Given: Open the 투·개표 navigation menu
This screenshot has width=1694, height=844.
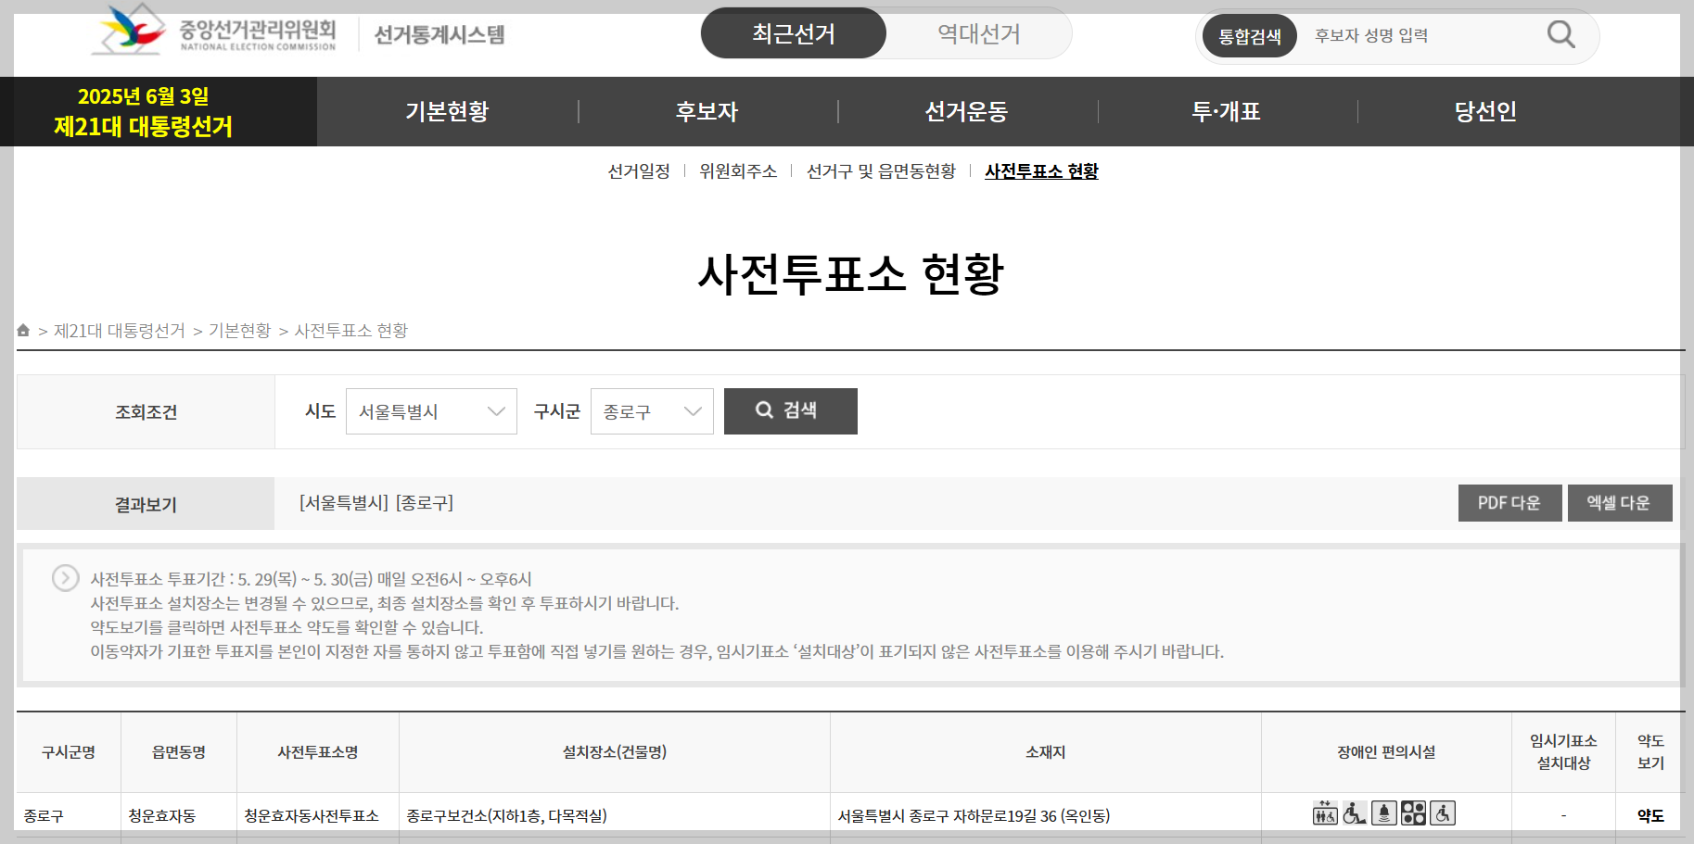Looking at the screenshot, I should pos(1225,111).
